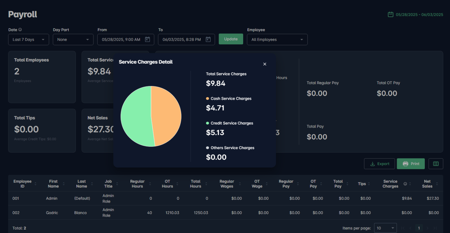The image size is (450, 233).
Task: Sort by the Total Hours column
Action: [x=206, y=184]
